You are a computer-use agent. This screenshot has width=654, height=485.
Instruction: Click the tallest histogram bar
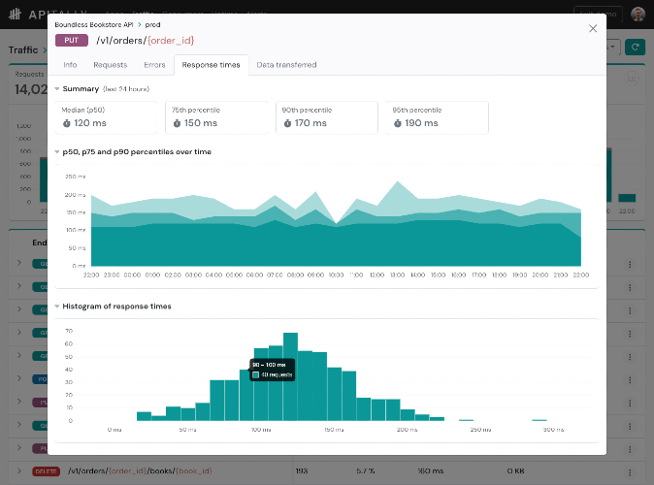[x=290, y=376]
